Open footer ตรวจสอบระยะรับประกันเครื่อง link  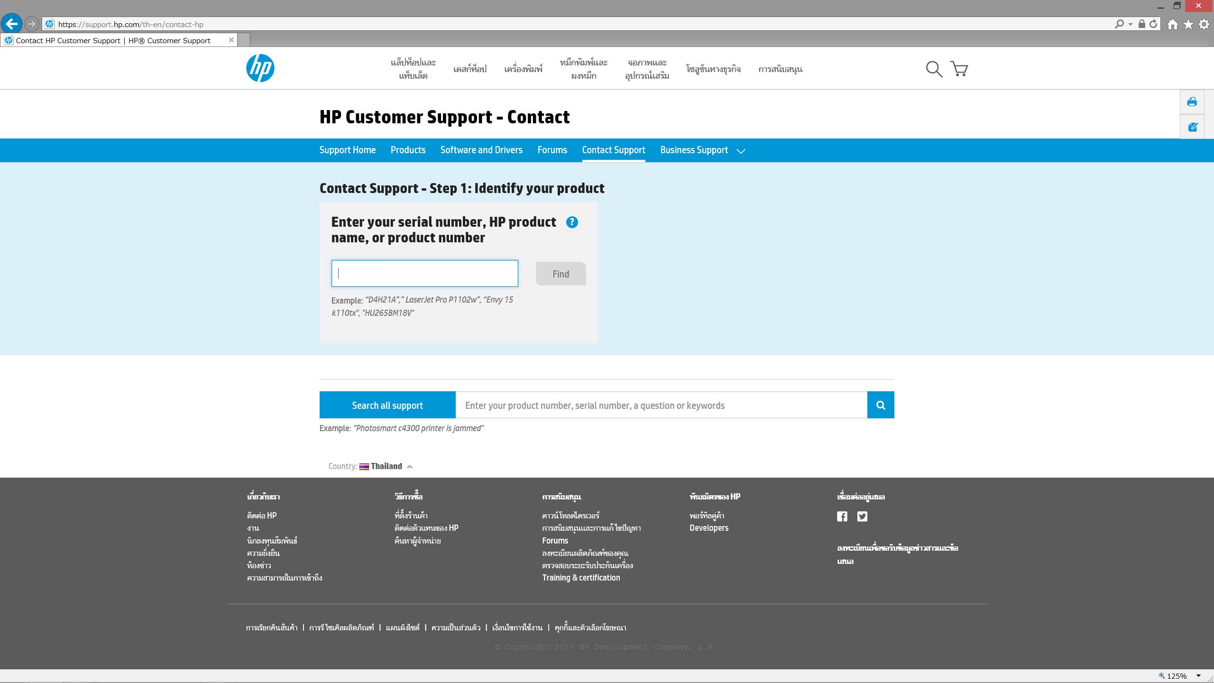(x=588, y=565)
